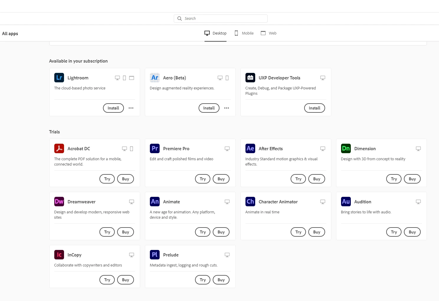Buy InCopy
Image resolution: width=439 pixels, height=301 pixels.
tap(126, 280)
